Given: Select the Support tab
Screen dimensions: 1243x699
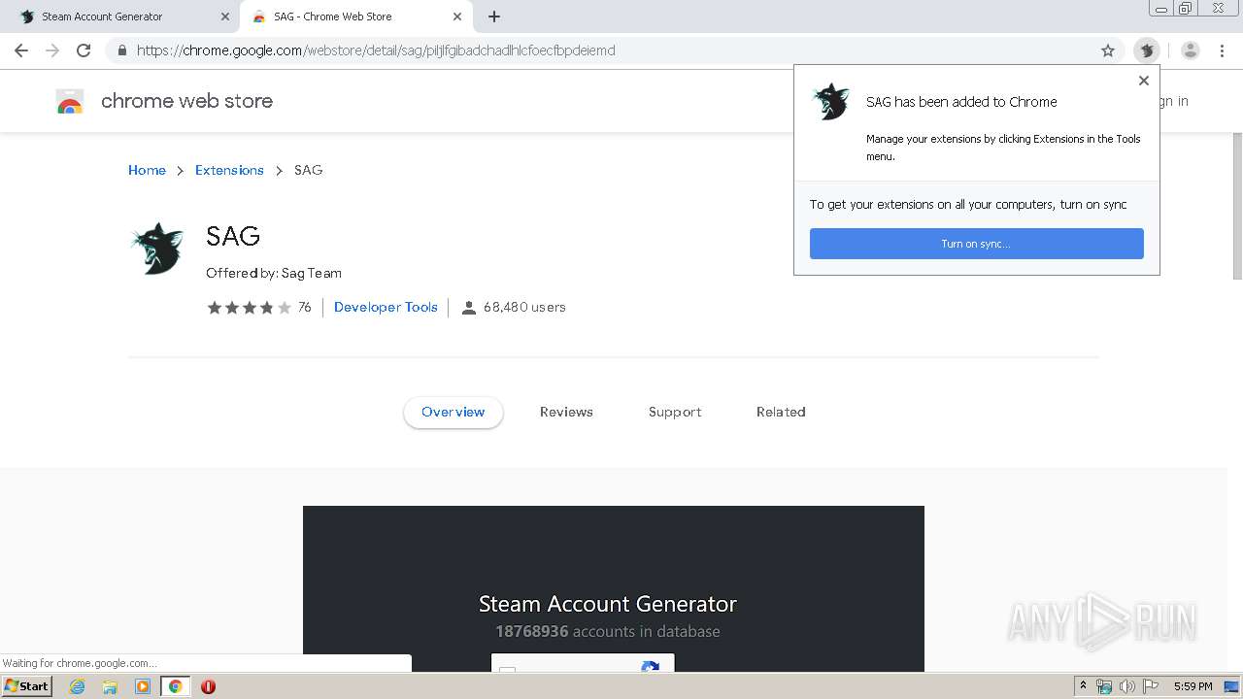Looking at the screenshot, I should (675, 412).
